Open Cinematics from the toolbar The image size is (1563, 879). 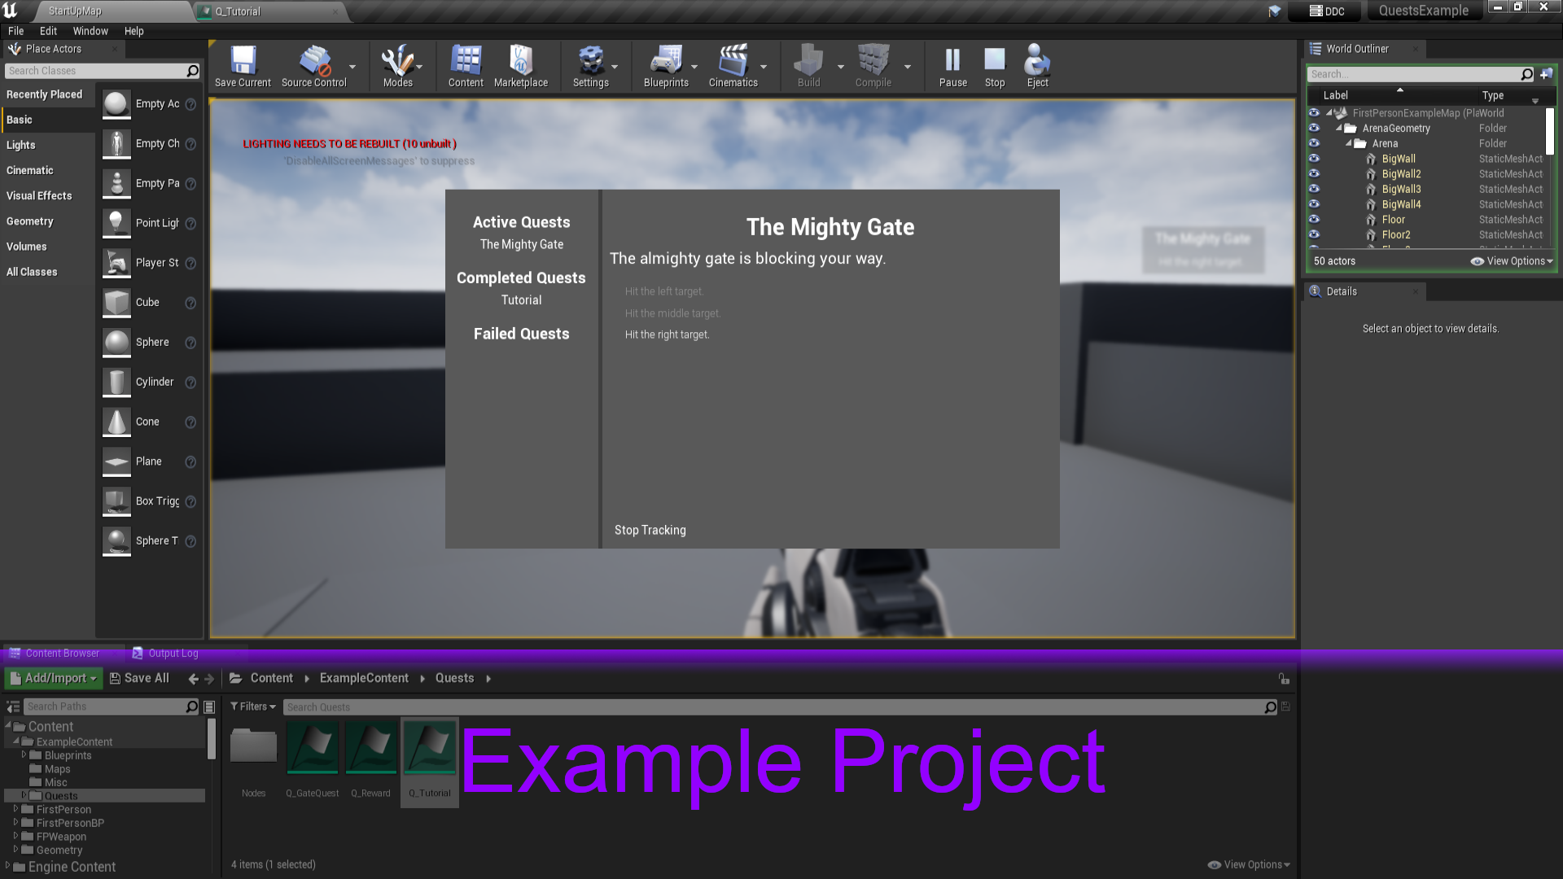pos(730,65)
